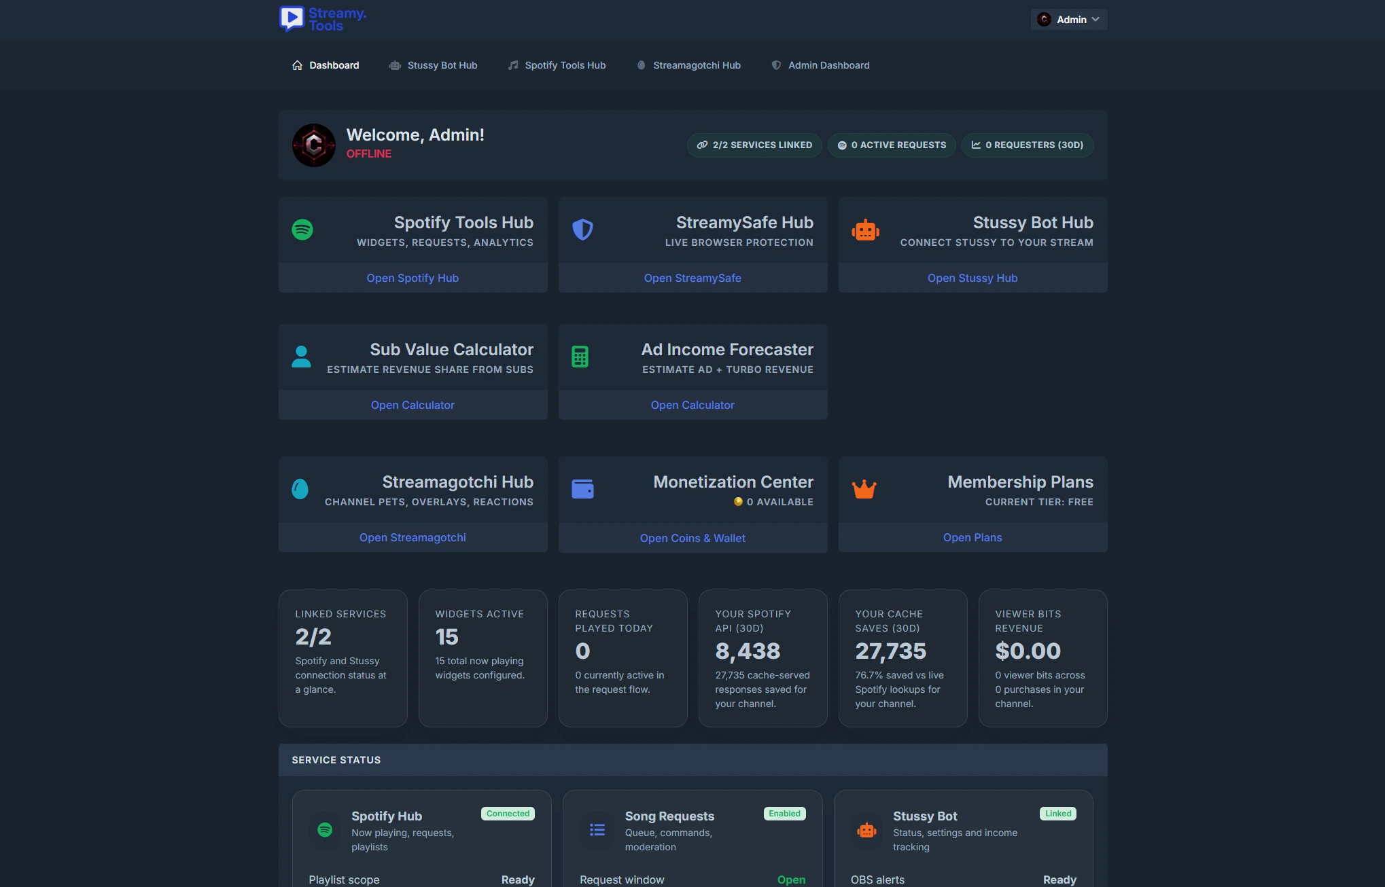Click the person icon on Sub Value Calculator card

(301, 357)
